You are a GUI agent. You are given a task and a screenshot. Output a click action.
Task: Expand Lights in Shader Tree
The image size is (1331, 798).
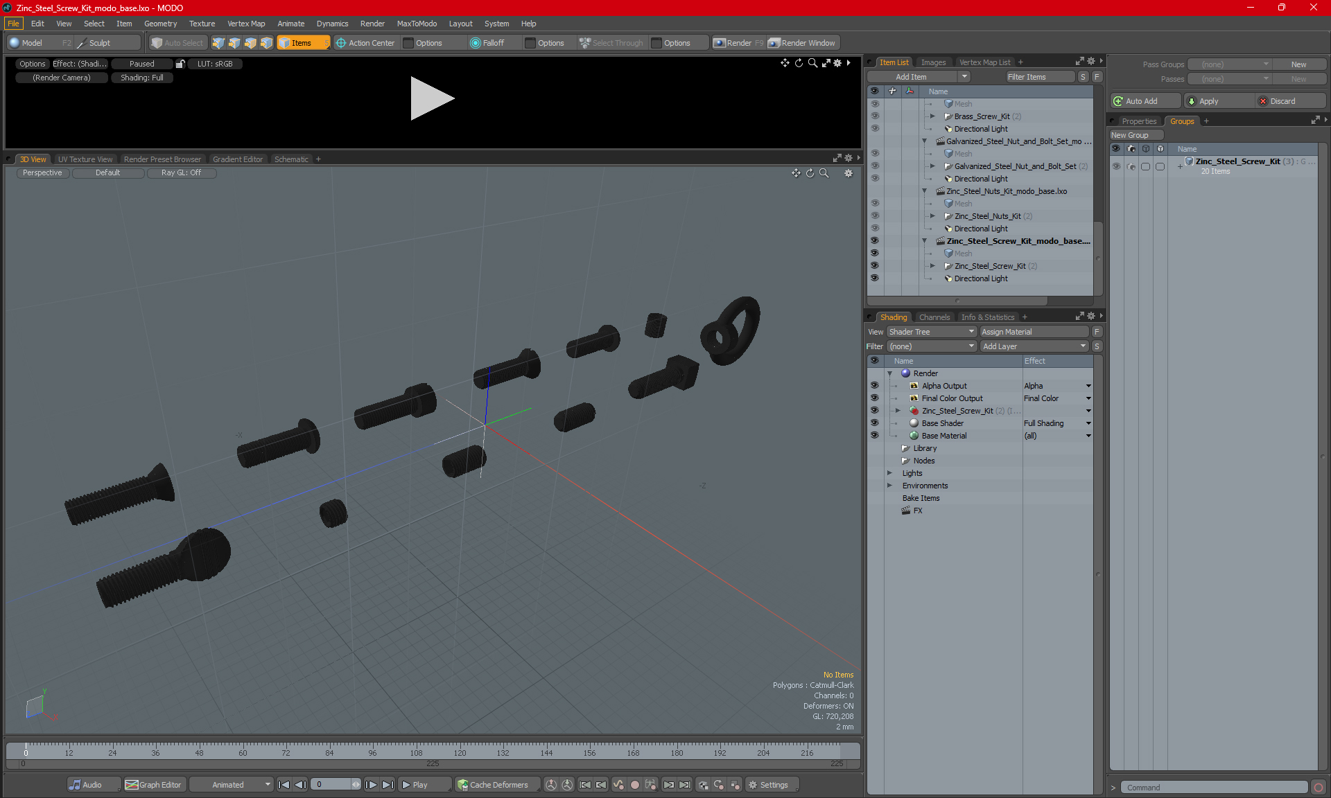[890, 473]
